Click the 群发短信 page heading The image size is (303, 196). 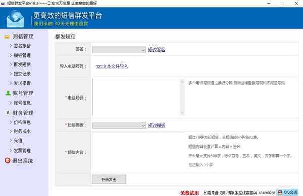pos(65,37)
